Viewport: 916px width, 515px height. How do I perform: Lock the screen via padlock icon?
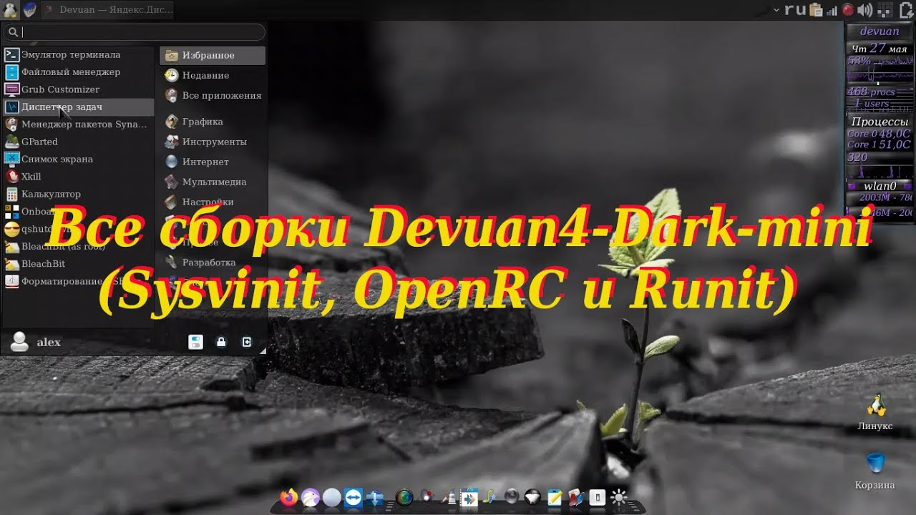[x=221, y=342]
